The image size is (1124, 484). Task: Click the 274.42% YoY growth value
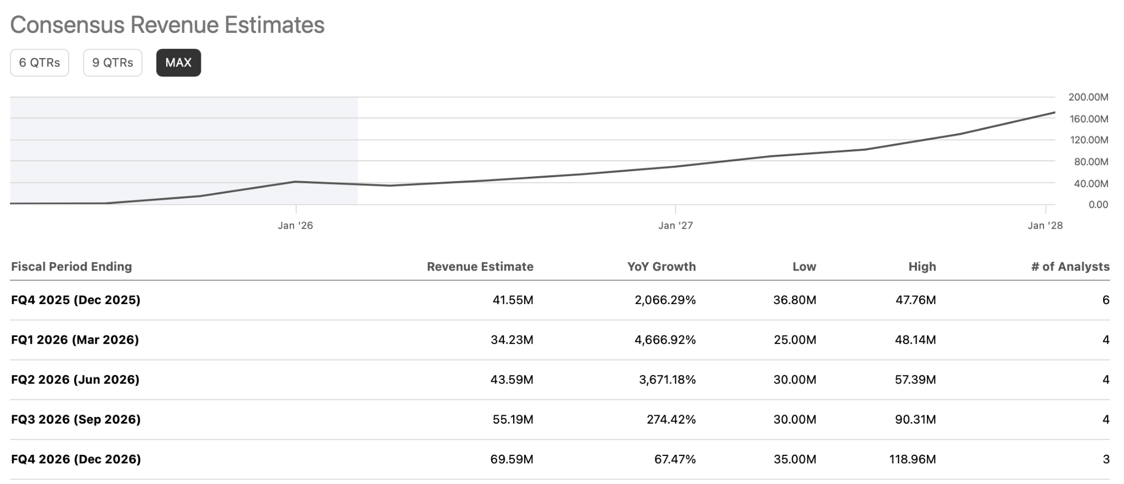click(x=671, y=420)
